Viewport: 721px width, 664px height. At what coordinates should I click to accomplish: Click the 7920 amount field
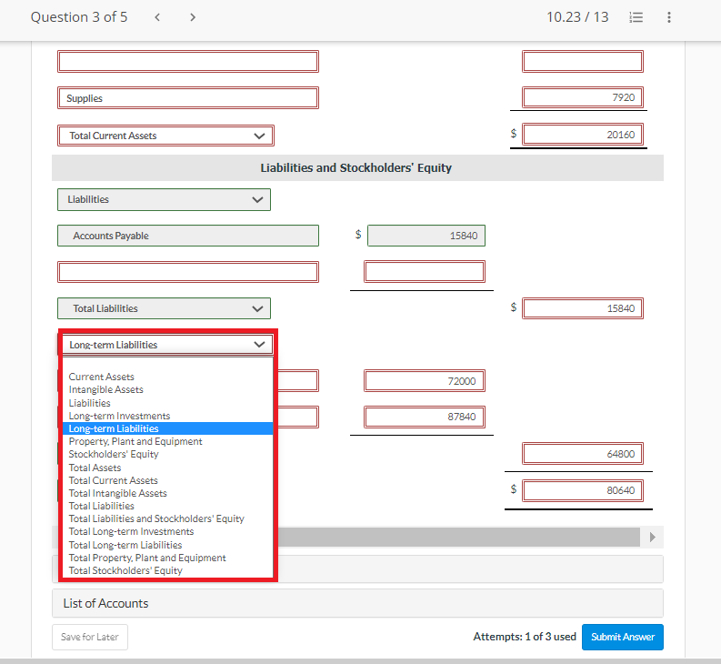click(583, 97)
